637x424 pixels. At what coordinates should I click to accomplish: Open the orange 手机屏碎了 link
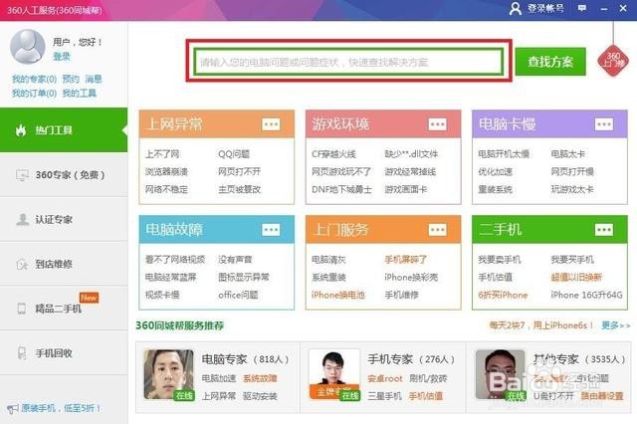405,260
